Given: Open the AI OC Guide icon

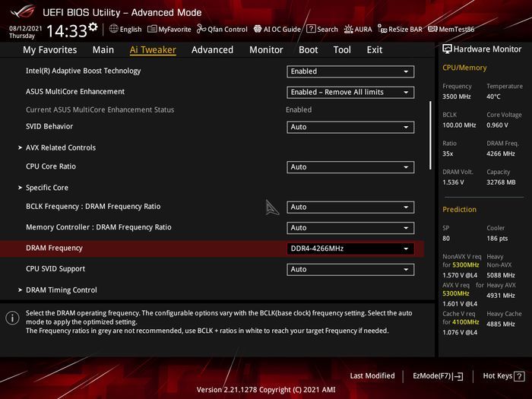Looking at the screenshot, I should 258,29.
